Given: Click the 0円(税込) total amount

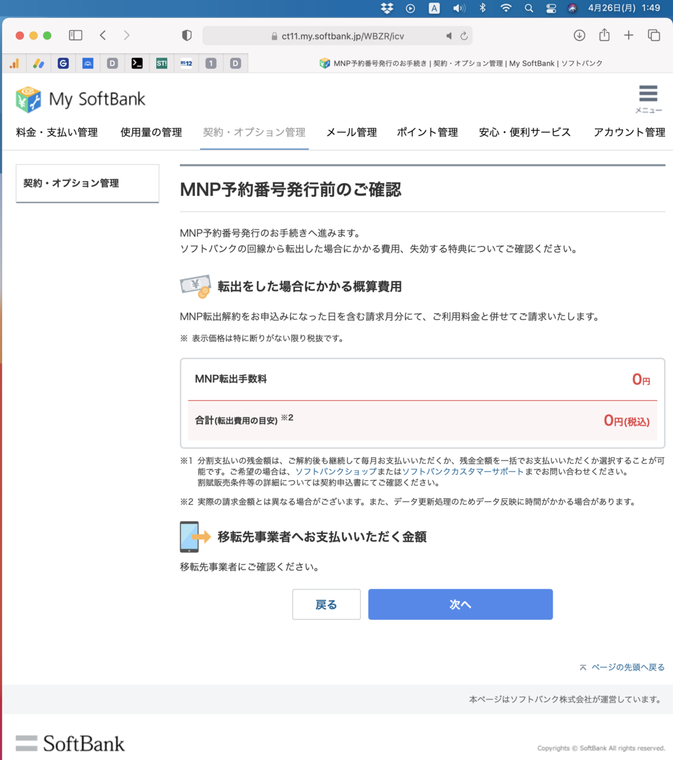Looking at the screenshot, I should click(627, 421).
